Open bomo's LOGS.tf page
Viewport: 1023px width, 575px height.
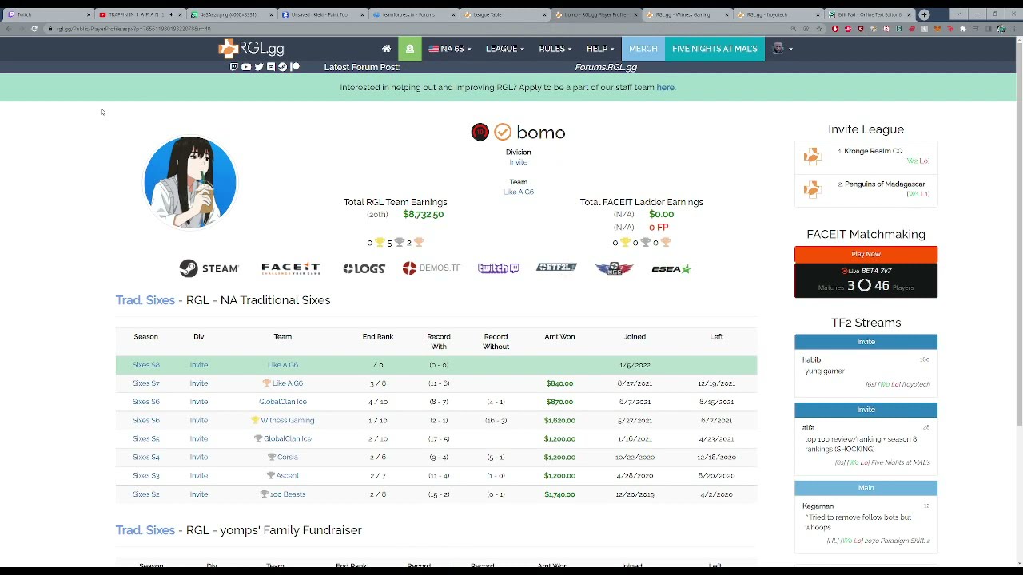click(364, 268)
